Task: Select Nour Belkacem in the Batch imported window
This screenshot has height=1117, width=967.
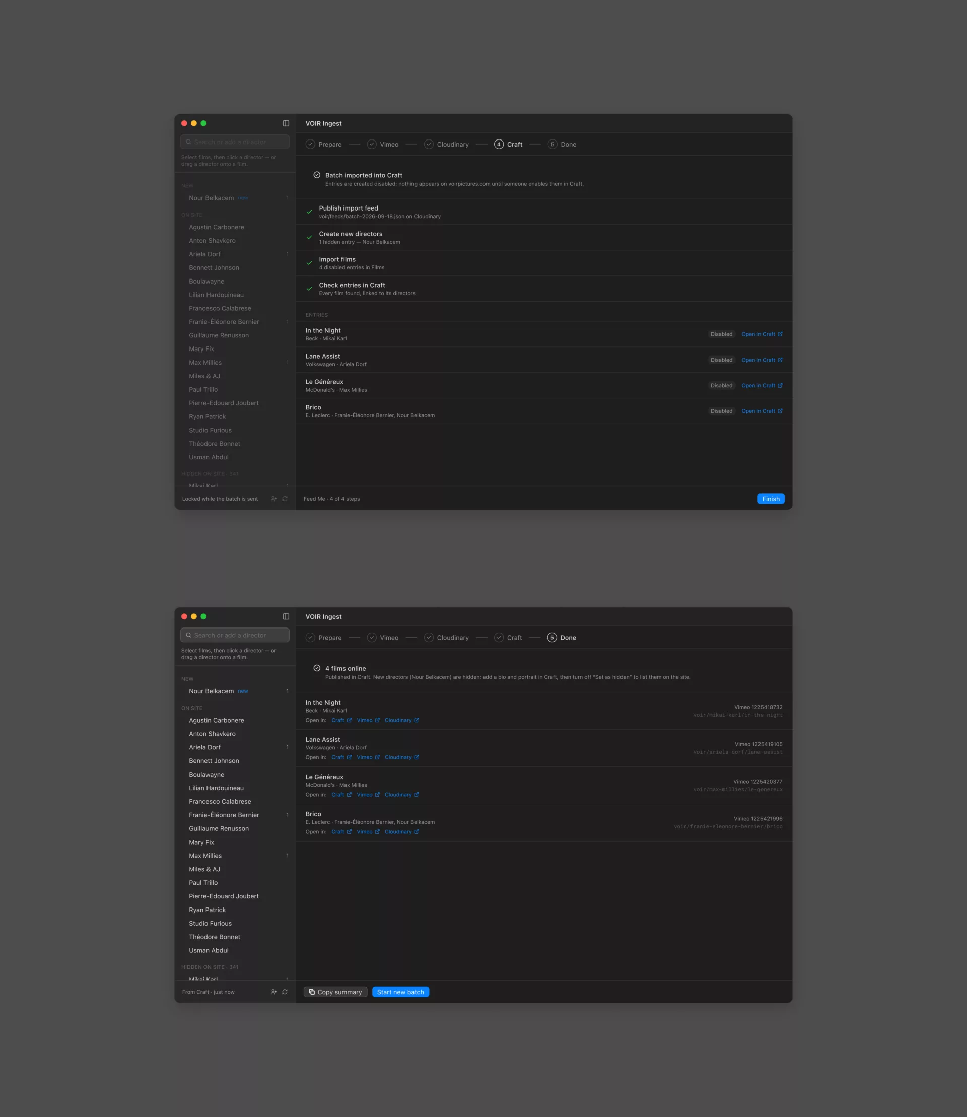Action: pyautogui.click(x=235, y=198)
